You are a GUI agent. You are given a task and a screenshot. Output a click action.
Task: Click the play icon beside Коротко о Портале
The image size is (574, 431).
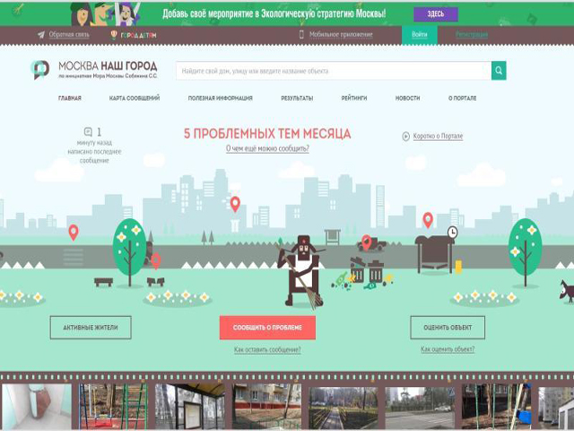click(405, 136)
